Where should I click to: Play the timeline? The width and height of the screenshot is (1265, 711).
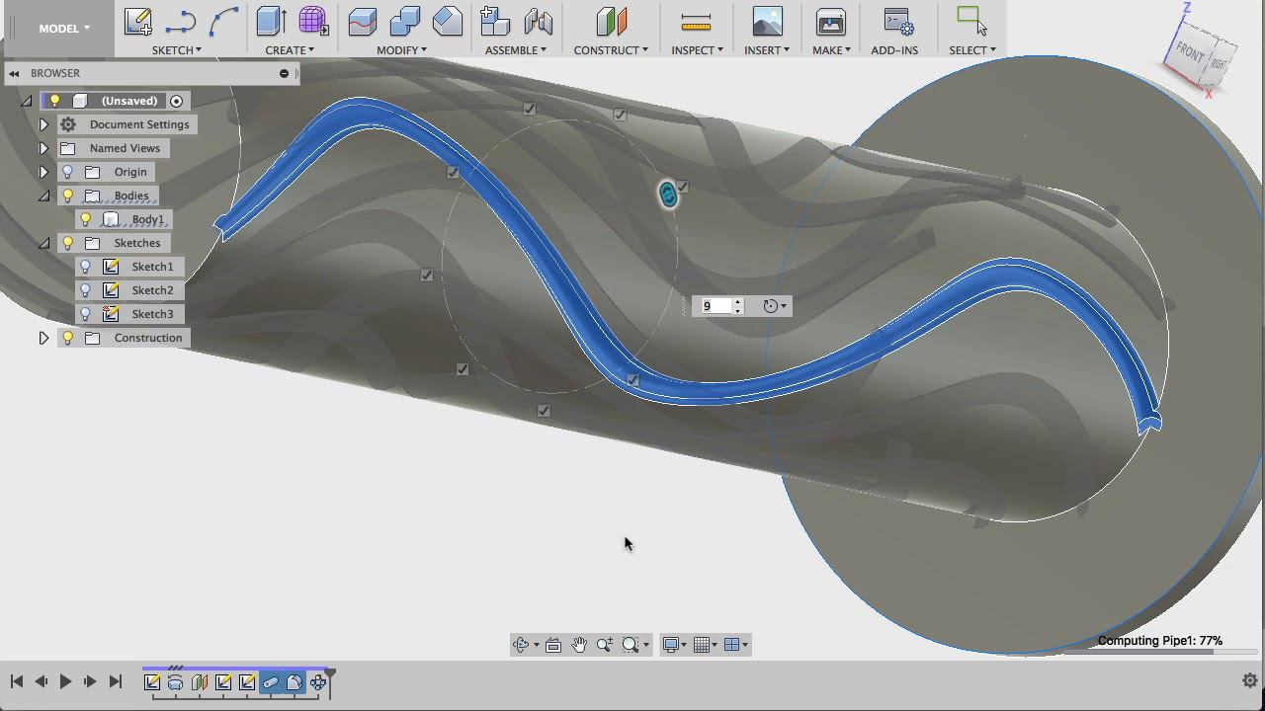tap(65, 681)
